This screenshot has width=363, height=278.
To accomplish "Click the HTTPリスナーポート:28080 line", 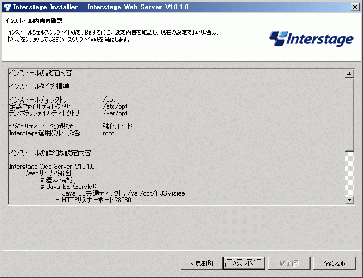I will coord(94,200).
